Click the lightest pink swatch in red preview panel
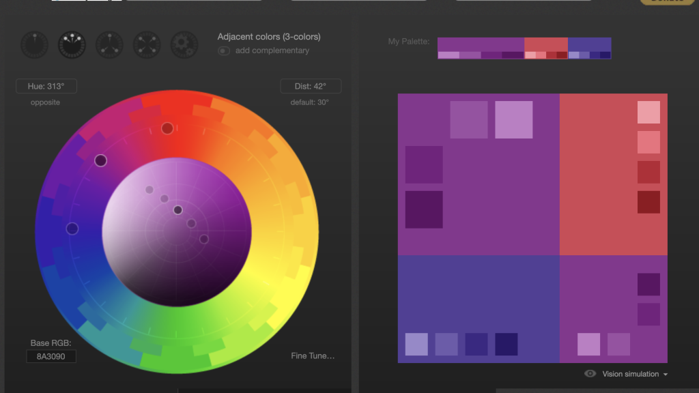Viewport: 699px width, 393px height. pos(648,113)
